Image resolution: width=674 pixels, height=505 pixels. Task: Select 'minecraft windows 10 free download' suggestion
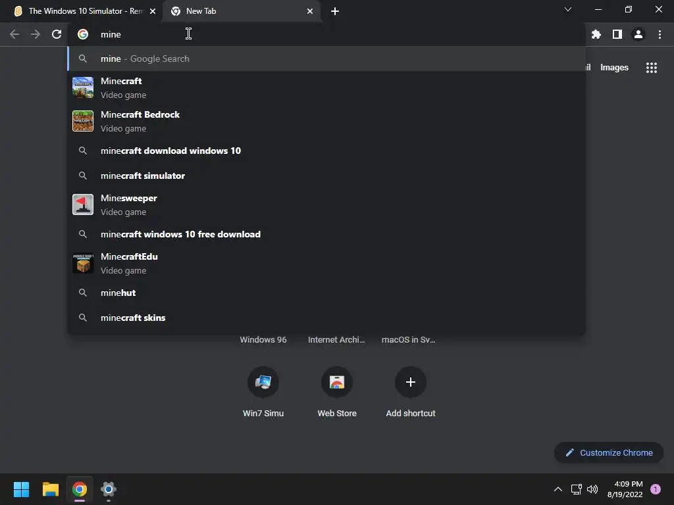coord(326,234)
